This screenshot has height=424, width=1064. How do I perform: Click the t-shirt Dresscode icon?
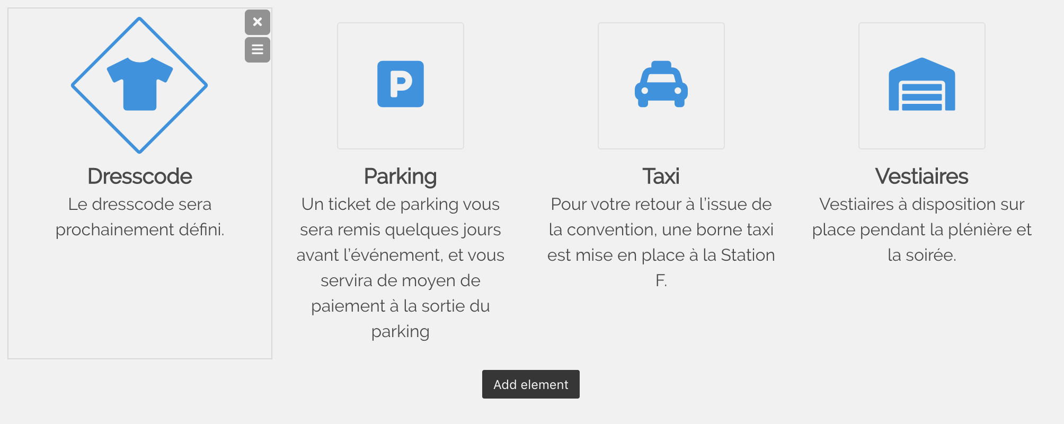[x=140, y=84]
